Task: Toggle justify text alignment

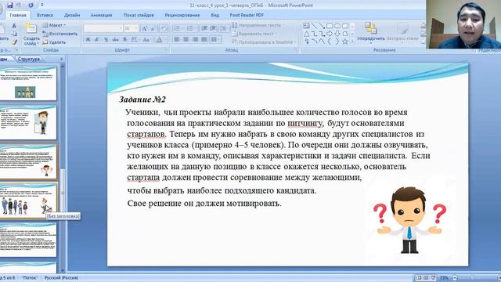Action: coord(204,40)
